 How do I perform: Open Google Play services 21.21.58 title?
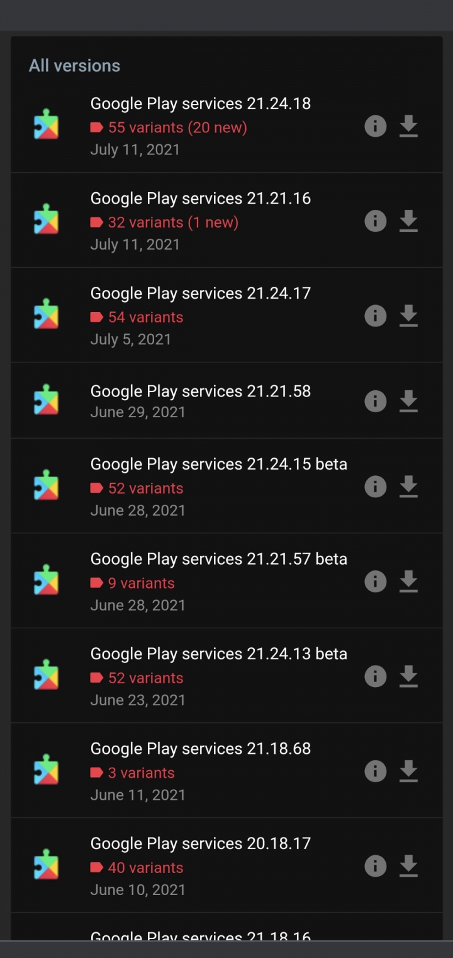(201, 391)
